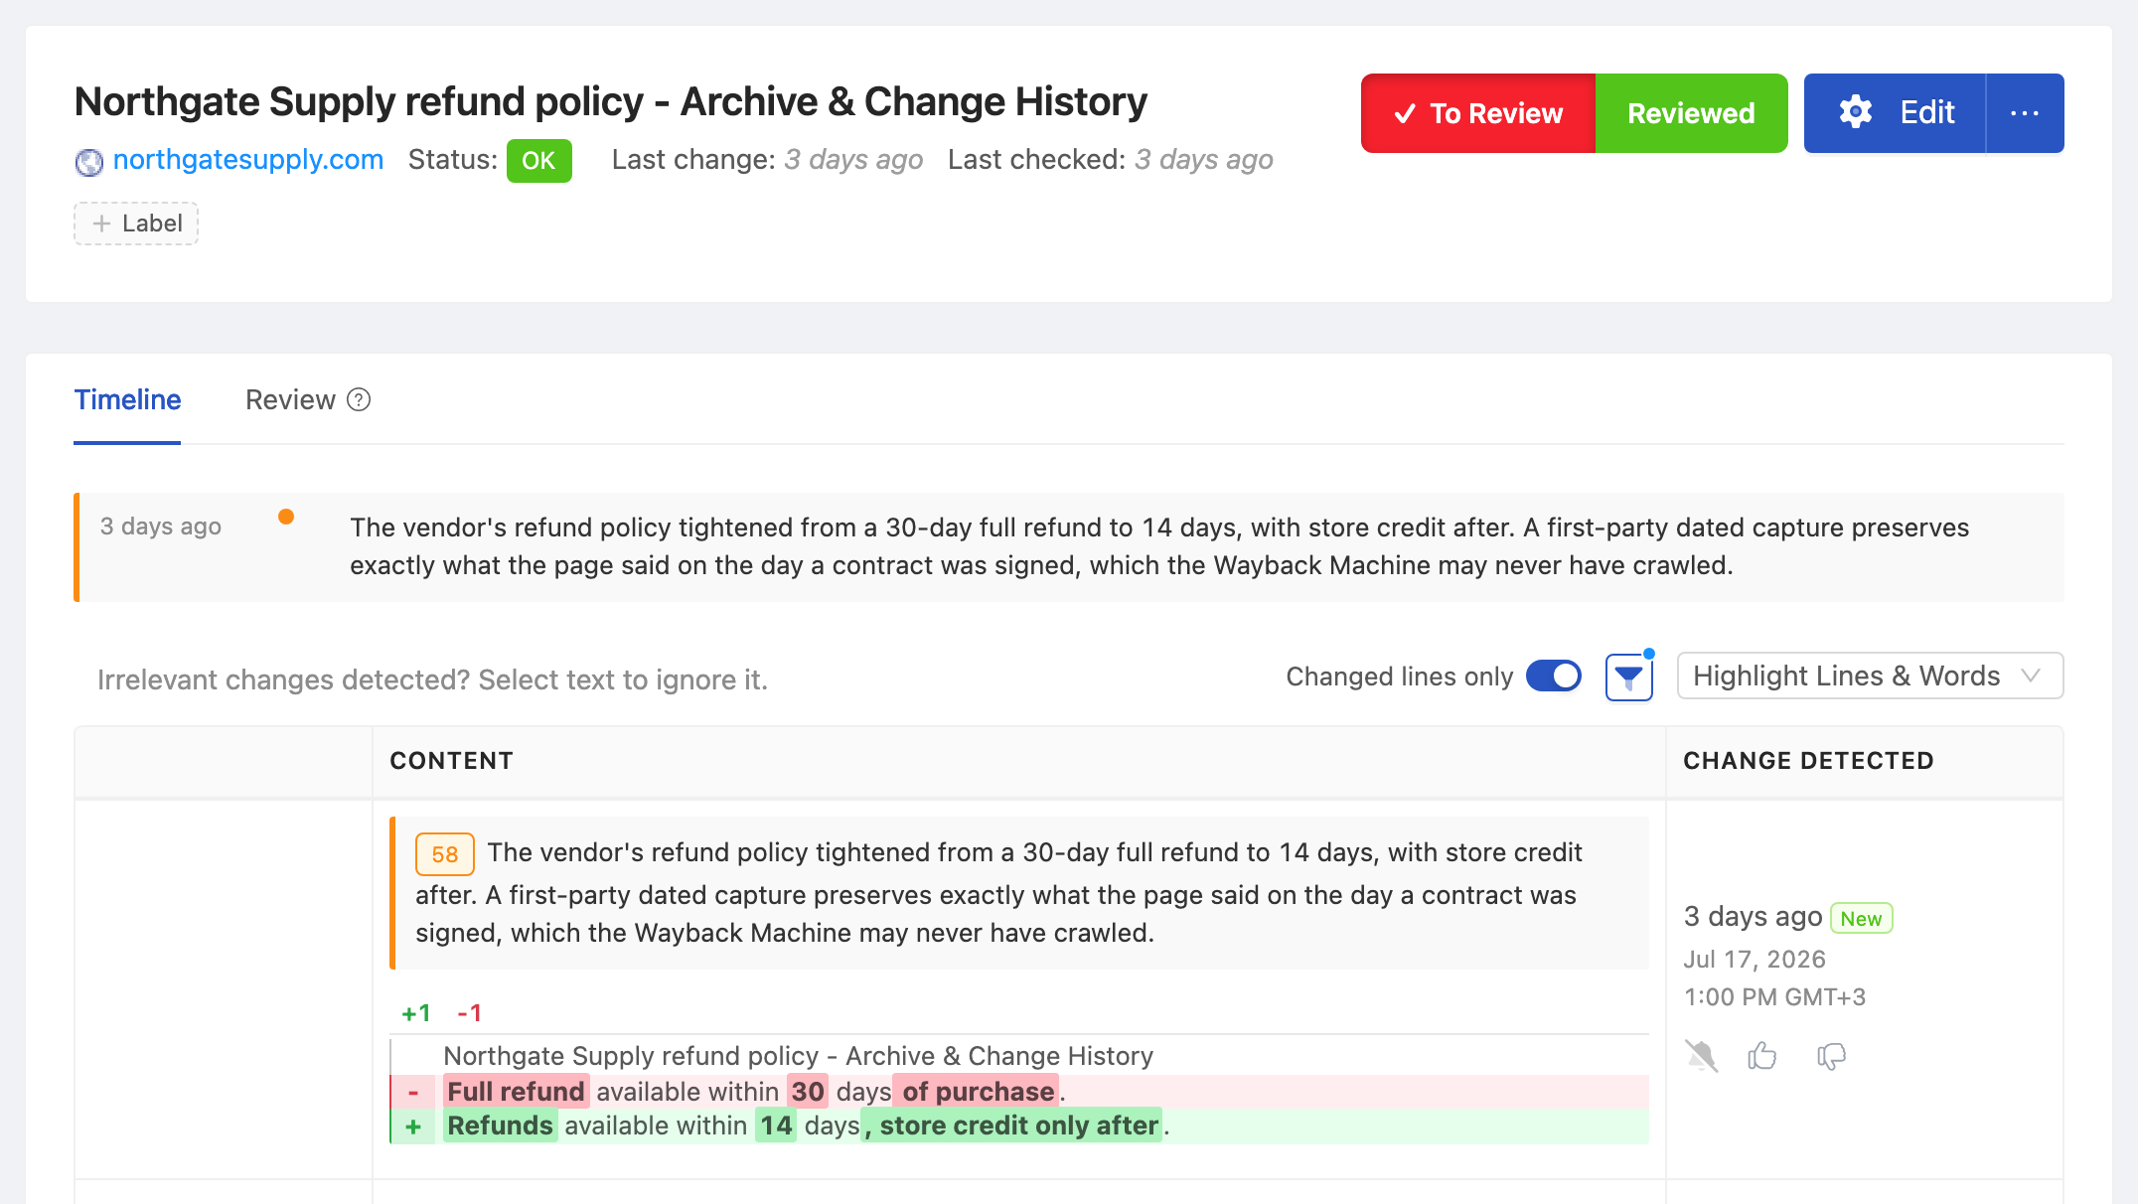Select the 3 days ago timeline summary entry
This screenshot has width=2138, height=1204.
(1069, 547)
